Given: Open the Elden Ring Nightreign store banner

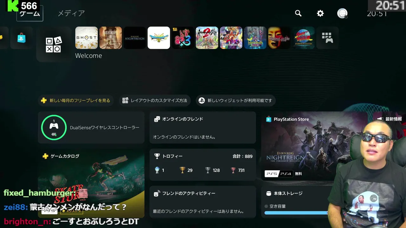Looking at the screenshot, I should click(x=314, y=146).
